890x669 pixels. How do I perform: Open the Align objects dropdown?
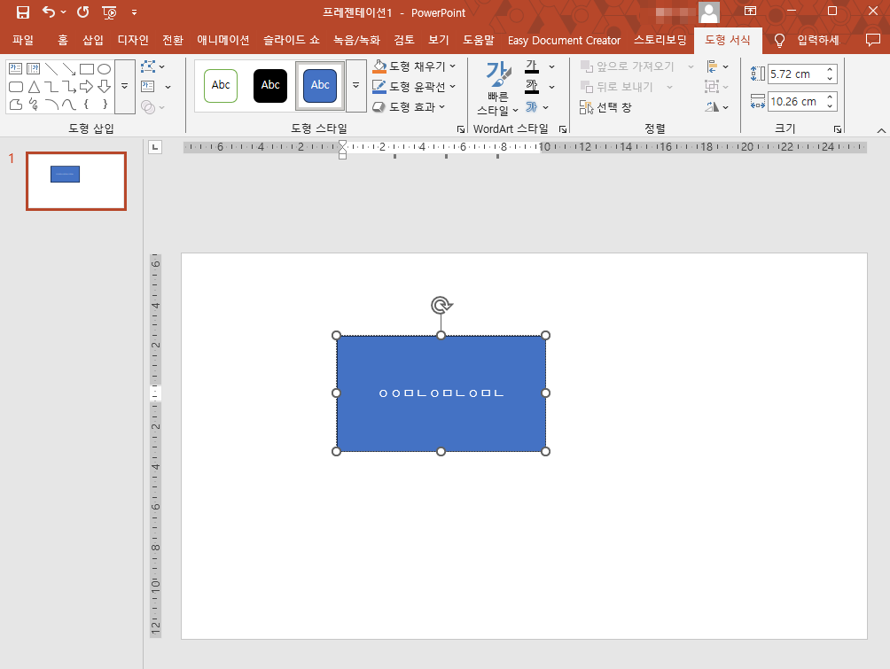coord(717,66)
